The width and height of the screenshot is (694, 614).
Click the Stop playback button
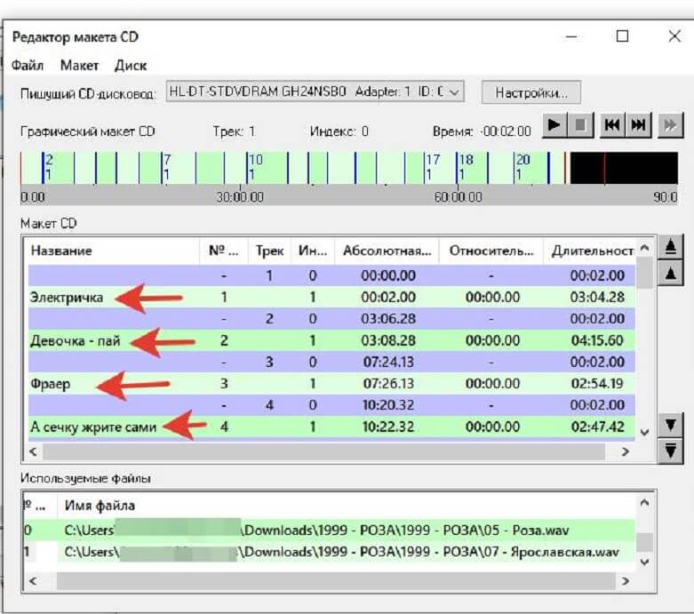pyautogui.click(x=580, y=125)
